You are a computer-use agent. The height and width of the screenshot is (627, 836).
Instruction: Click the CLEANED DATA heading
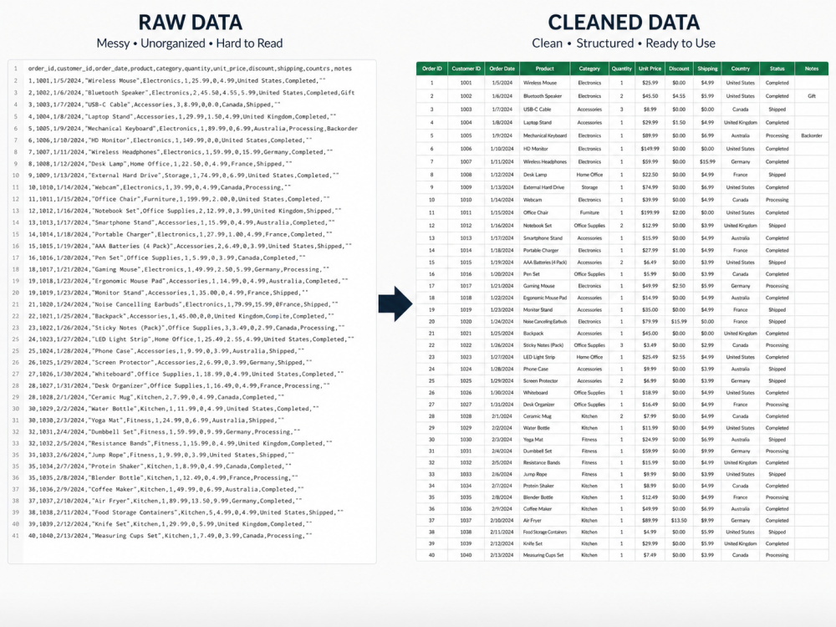624,23
